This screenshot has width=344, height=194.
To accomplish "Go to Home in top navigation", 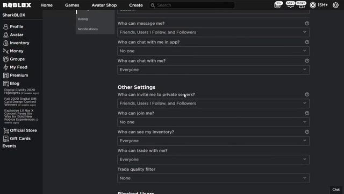I will (47, 5).
